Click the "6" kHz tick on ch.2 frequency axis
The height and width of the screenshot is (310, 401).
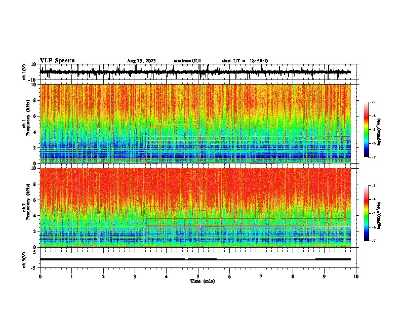(35, 200)
